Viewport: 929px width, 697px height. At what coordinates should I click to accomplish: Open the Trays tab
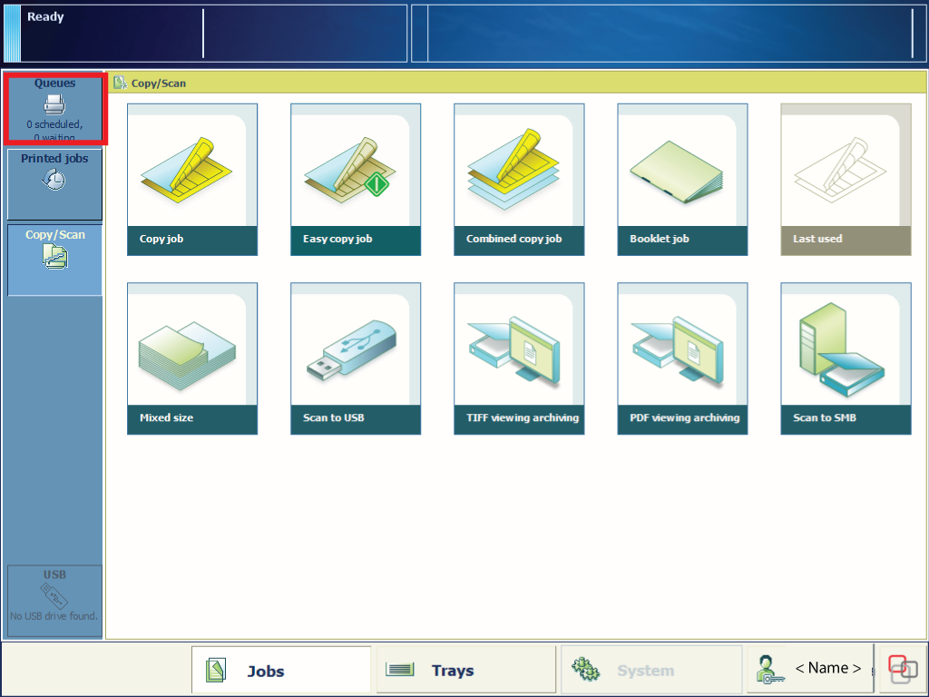465,671
